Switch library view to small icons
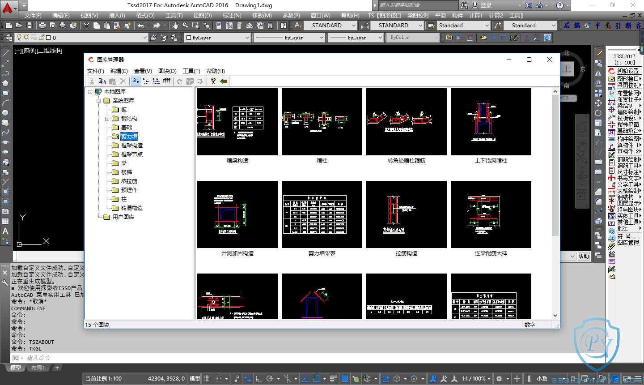 coord(146,81)
